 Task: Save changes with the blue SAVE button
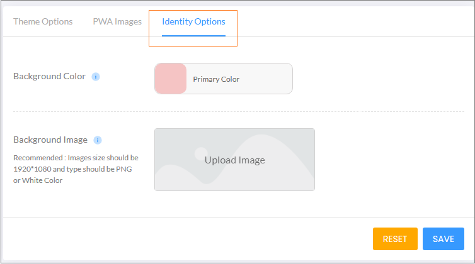[444, 239]
